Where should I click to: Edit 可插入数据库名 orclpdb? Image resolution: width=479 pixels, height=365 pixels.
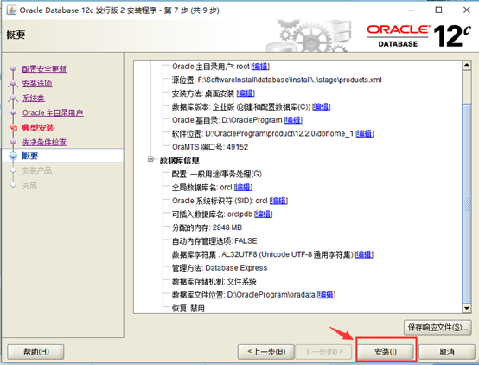click(x=264, y=214)
